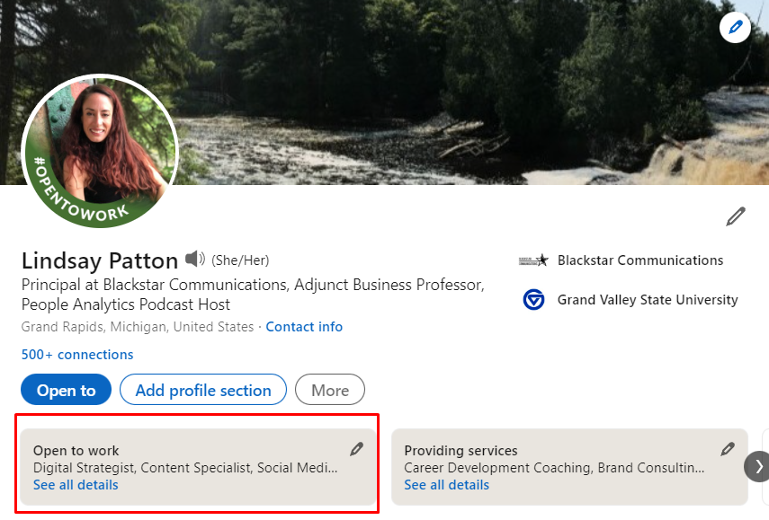Select Grand Valley State University name
The width and height of the screenshot is (769, 520).
click(x=648, y=301)
